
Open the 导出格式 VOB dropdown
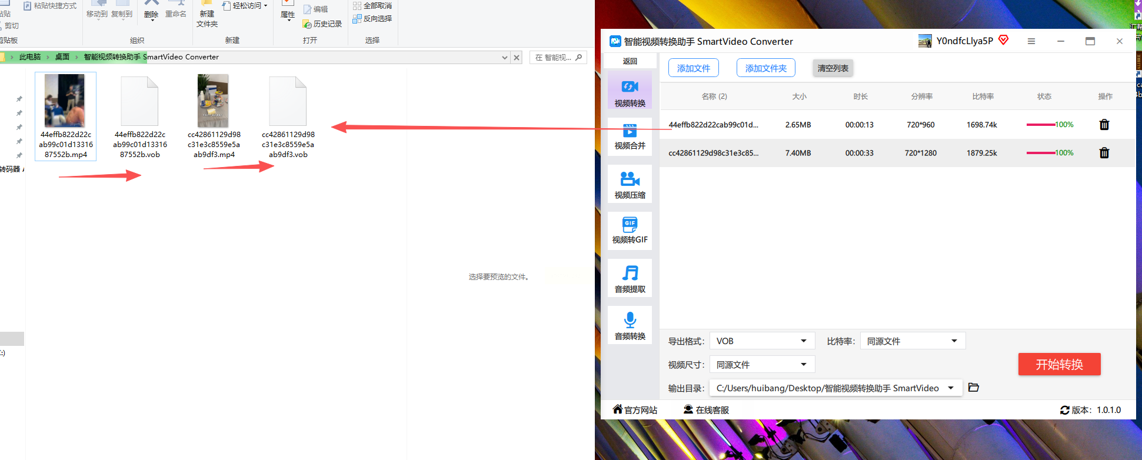pyautogui.click(x=762, y=341)
